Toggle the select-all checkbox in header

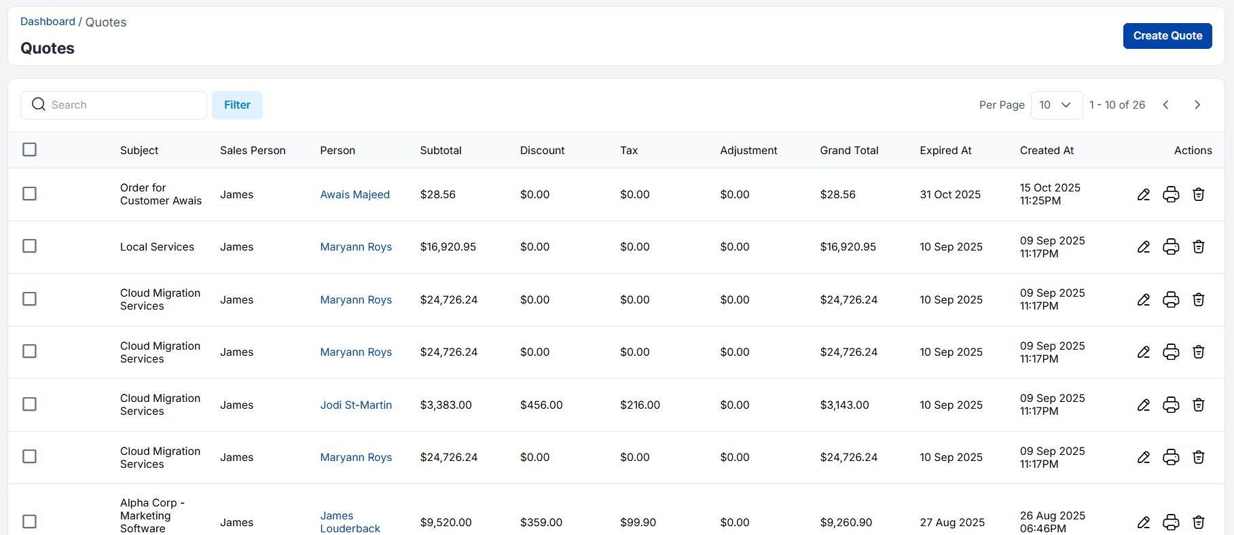click(x=29, y=150)
